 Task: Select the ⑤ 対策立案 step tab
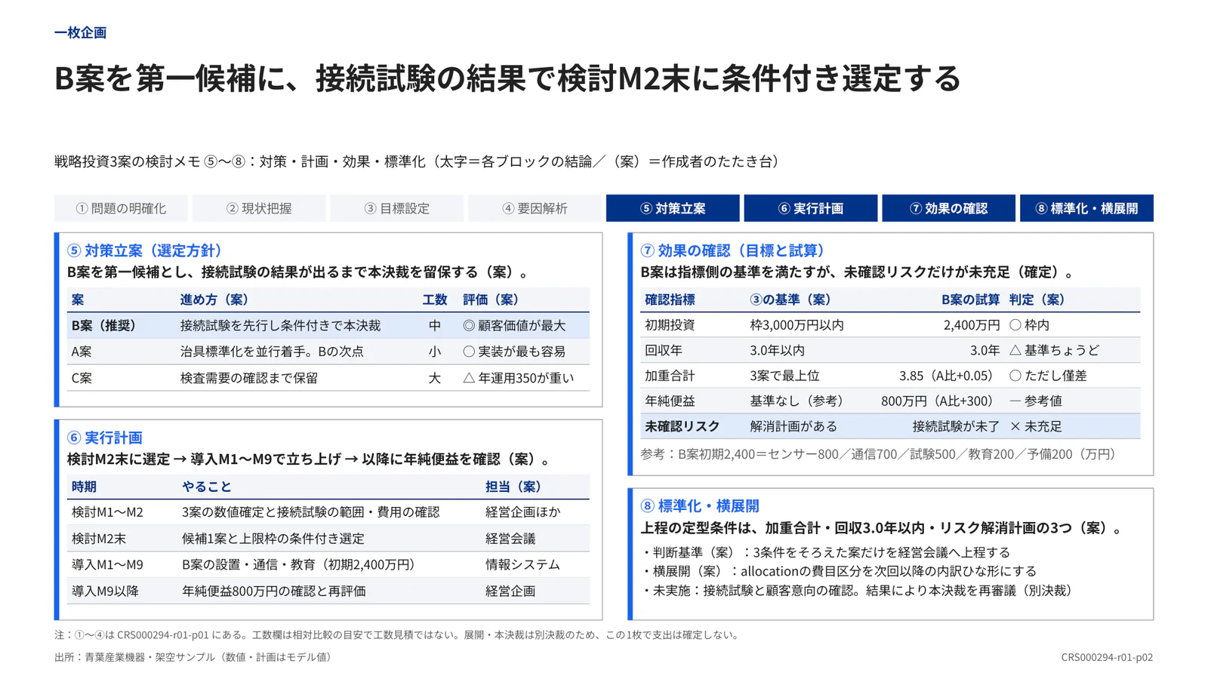[673, 208]
